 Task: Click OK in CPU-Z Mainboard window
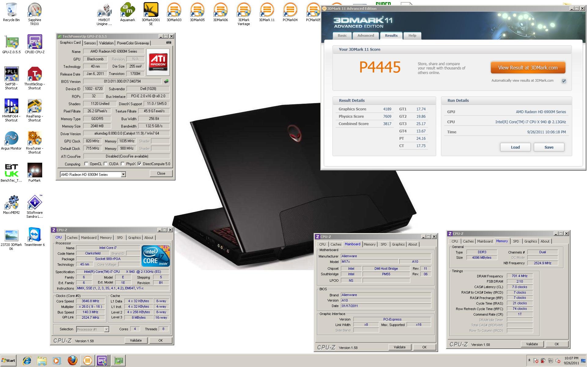424,347
